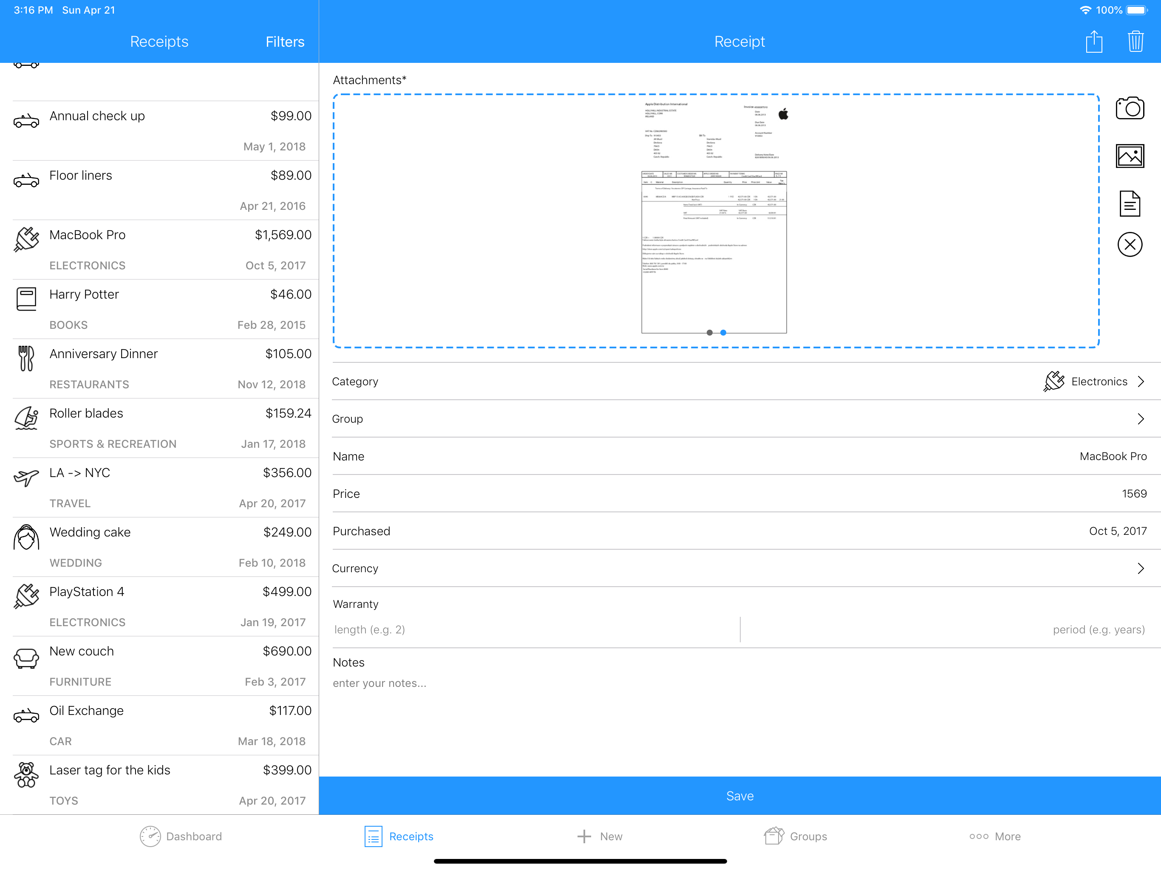Tap the Wedding cake bride icon
This screenshot has height=870, width=1161.
pyautogui.click(x=26, y=537)
